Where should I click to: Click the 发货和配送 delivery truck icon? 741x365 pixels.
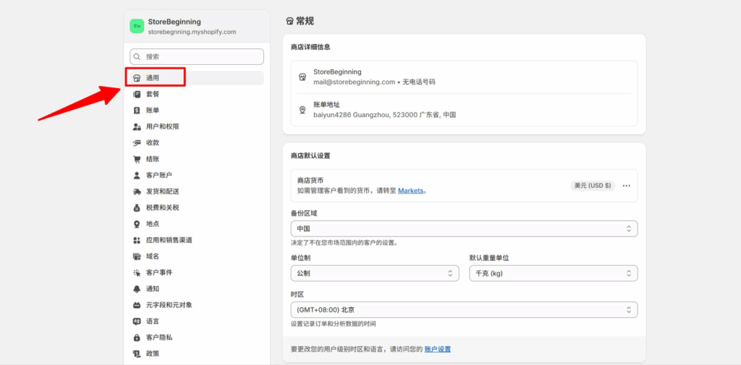pos(137,192)
